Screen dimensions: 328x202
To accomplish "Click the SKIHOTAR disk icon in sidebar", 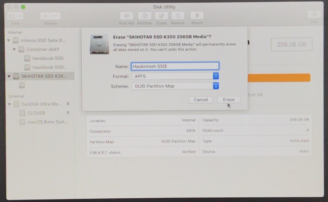I will pos(16,76).
